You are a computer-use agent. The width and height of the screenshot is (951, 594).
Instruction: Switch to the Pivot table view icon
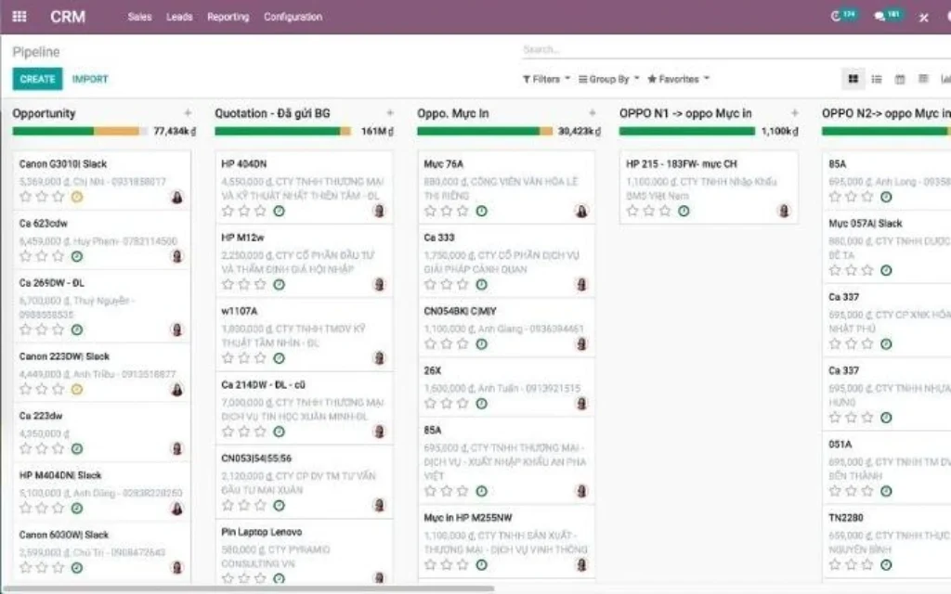923,79
